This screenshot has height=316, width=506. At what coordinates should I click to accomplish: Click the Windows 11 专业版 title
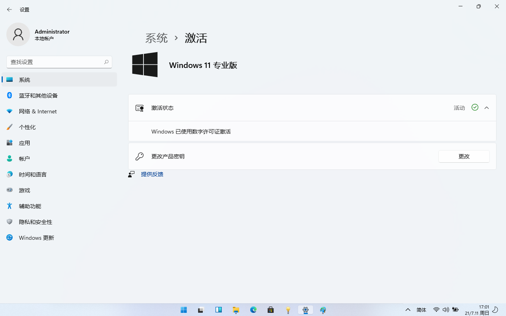(x=203, y=65)
